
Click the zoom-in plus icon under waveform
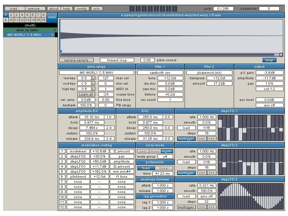[x=281, y=54]
